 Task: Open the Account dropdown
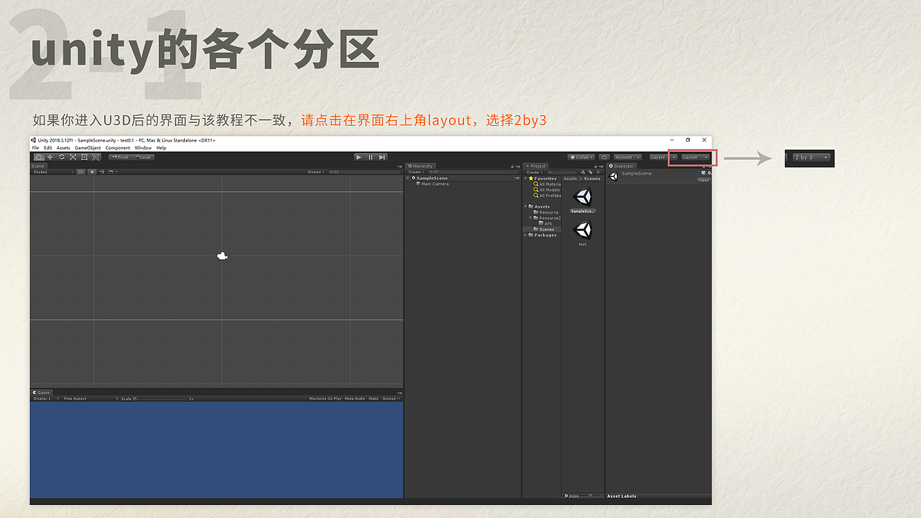pos(627,157)
